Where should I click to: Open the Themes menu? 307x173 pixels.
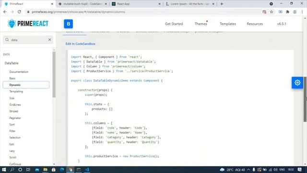[x=201, y=24]
